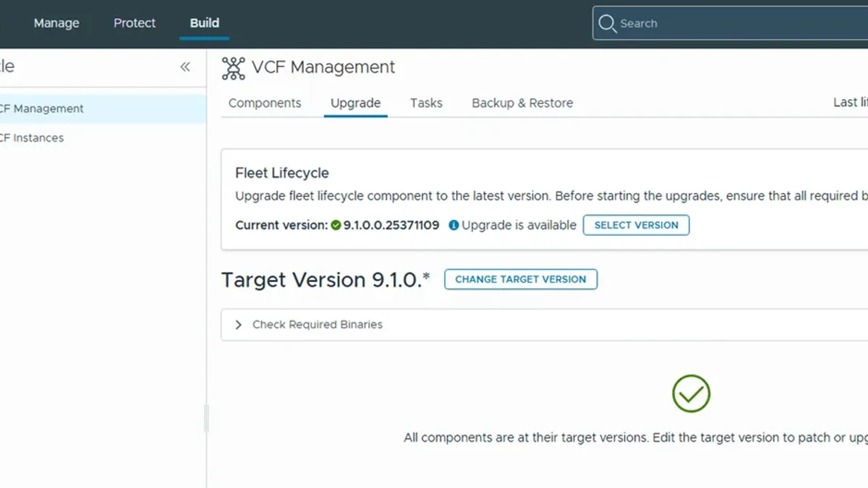868x488 pixels.
Task: Click the blue info icon for Upgrade available
Action: pos(454,225)
